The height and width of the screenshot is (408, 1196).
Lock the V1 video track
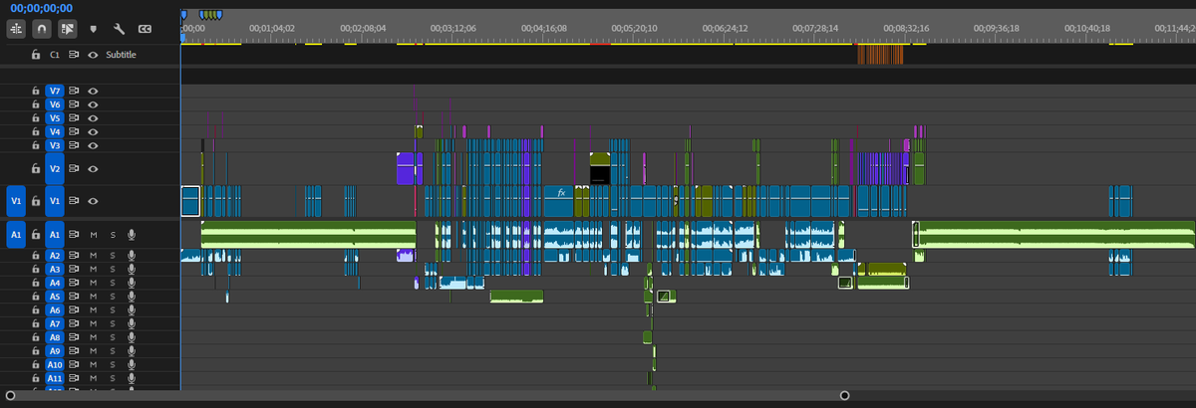click(x=36, y=201)
